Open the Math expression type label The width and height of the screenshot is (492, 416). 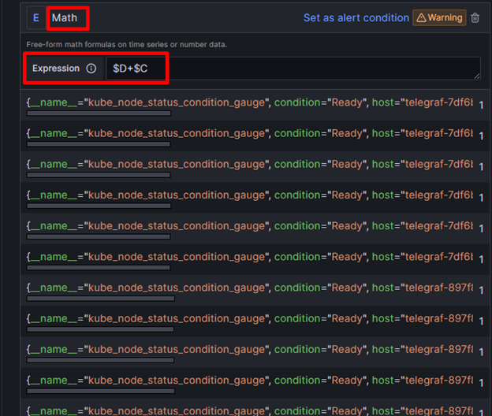point(65,17)
